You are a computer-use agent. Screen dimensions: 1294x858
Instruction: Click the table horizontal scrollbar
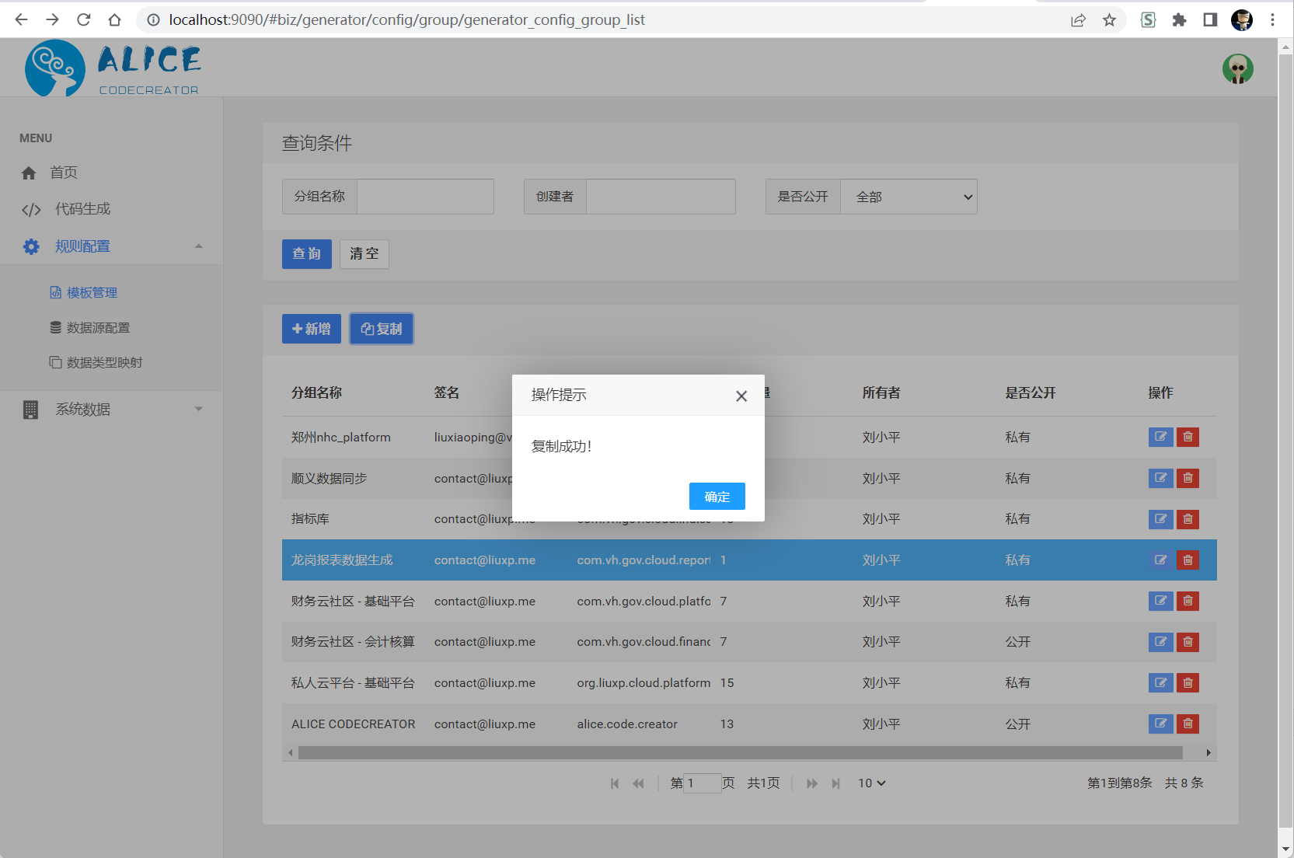point(741,752)
